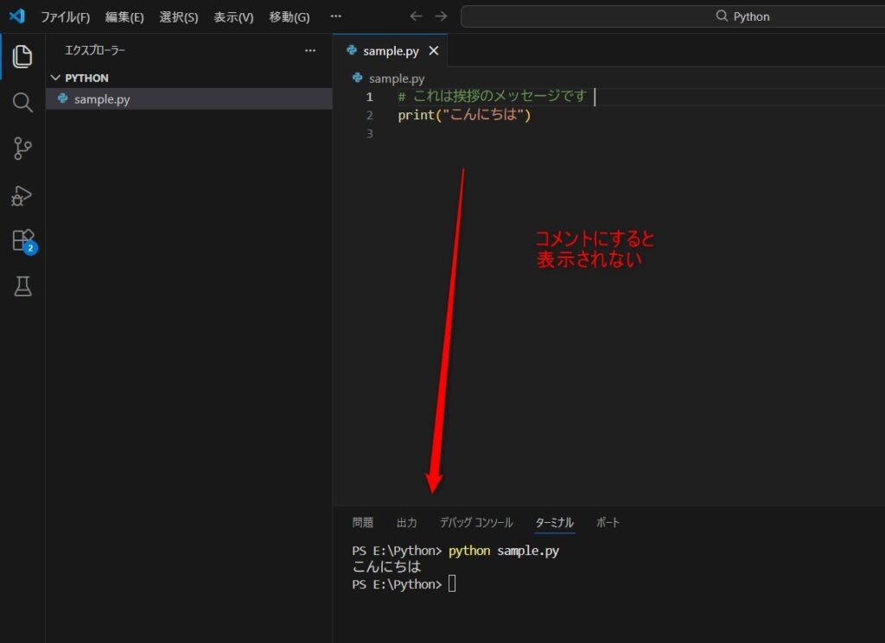Click the navigate forward arrow
Image resolution: width=885 pixels, height=643 pixels.
[x=441, y=16]
